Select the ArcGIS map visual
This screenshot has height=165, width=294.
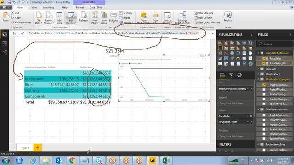point(250,64)
